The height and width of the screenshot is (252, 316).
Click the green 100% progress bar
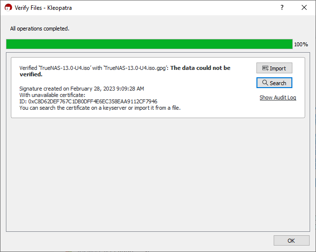point(149,44)
